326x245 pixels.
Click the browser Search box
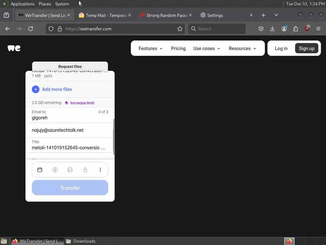coord(217,29)
